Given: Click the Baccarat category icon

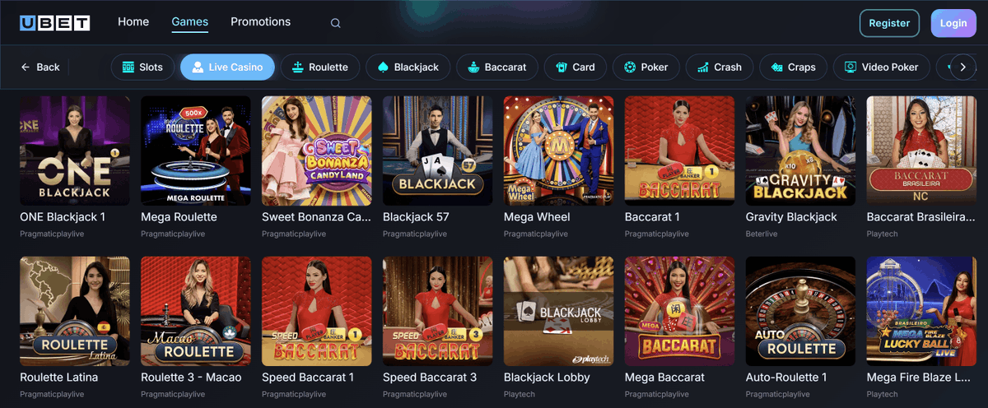Looking at the screenshot, I should 473,67.
